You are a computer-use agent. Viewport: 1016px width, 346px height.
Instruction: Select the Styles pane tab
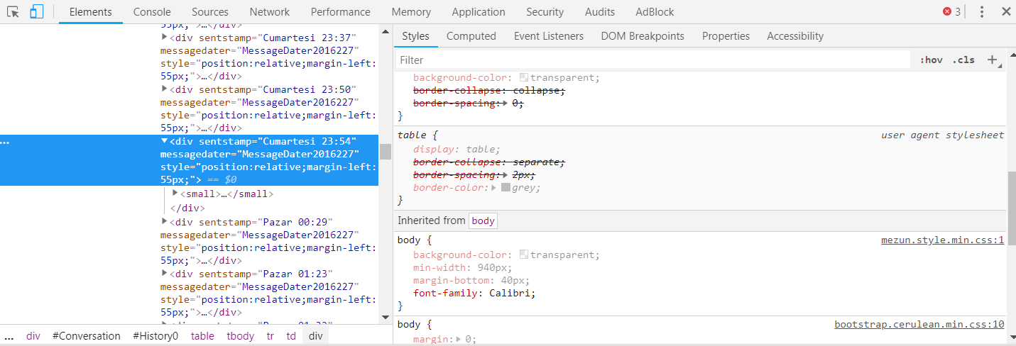click(415, 36)
